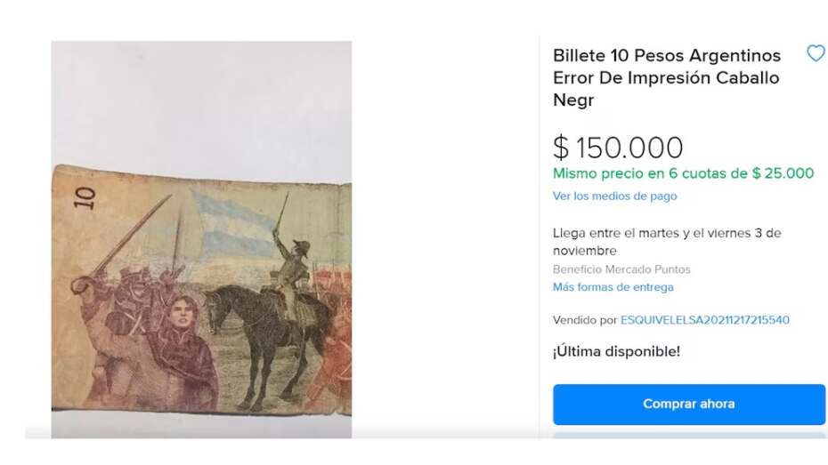
Task: Visit seller ESQUIVELELSA20211217215540 profile
Action: click(x=704, y=320)
